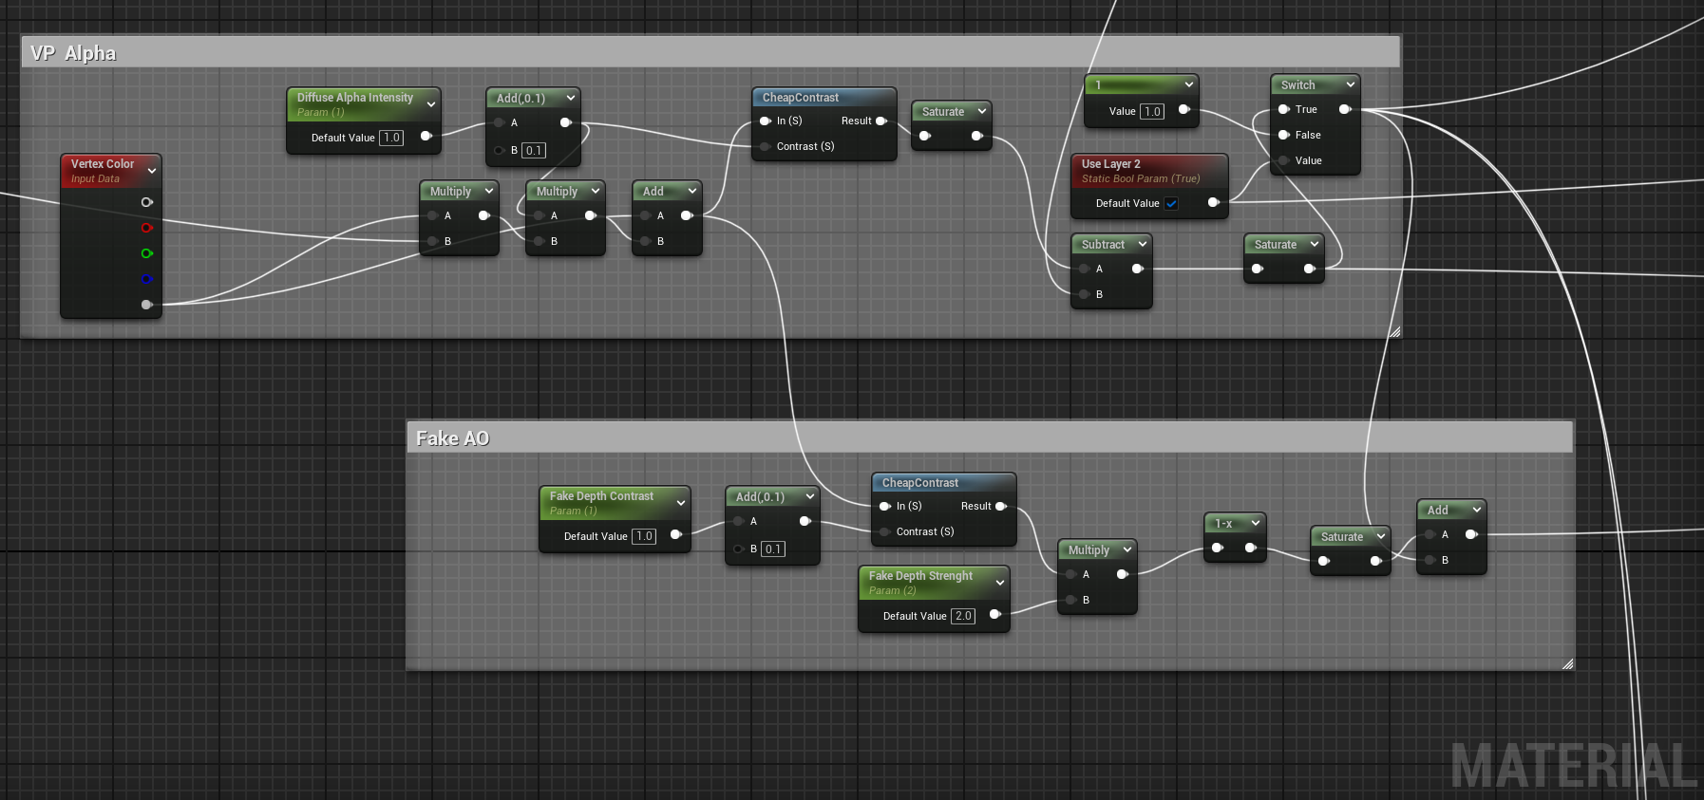
Task: Edit Fake Depth Contrast default value 1.0
Action: point(644,536)
